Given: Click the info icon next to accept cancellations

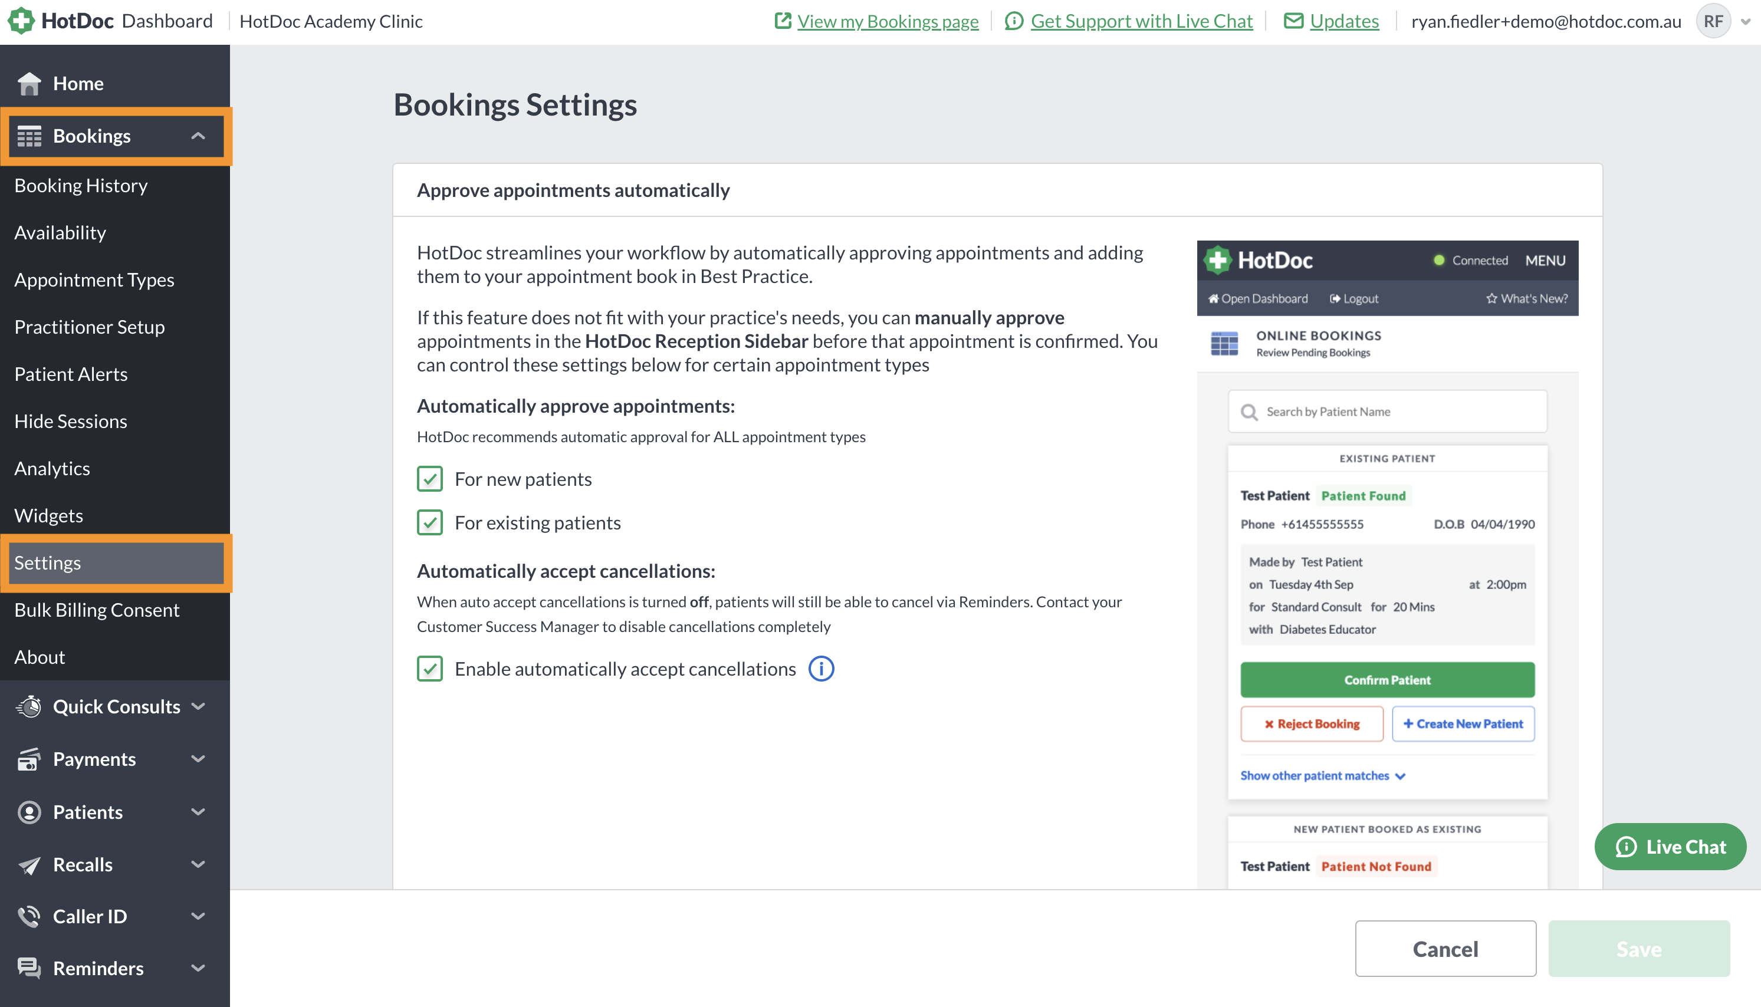Looking at the screenshot, I should [x=821, y=669].
